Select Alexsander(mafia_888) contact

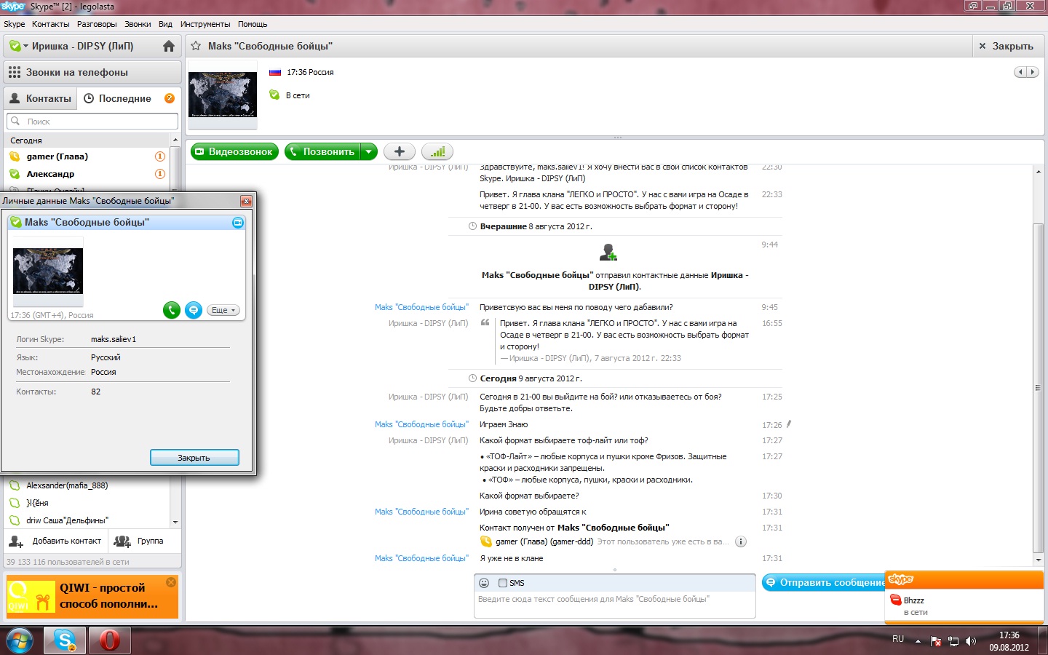[87, 485]
